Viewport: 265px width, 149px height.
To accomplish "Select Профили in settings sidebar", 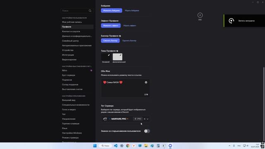I will (x=77, y=26).
